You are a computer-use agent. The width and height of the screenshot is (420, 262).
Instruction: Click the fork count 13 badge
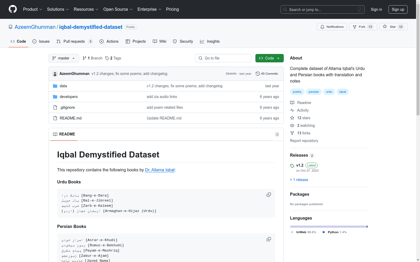(x=370, y=27)
